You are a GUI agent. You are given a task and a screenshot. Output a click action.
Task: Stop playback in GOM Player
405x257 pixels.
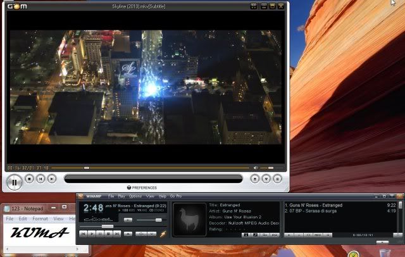point(29,179)
